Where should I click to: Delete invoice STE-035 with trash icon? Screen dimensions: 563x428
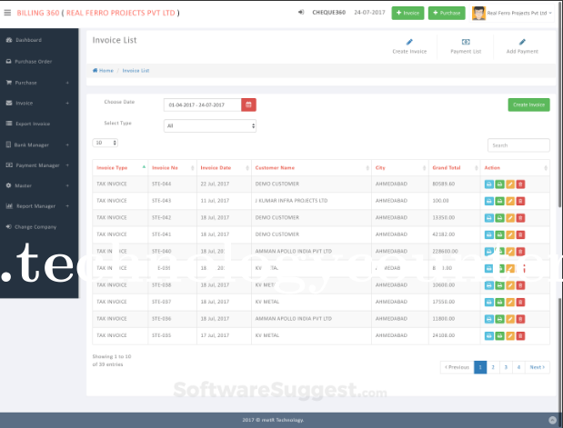click(520, 336)
